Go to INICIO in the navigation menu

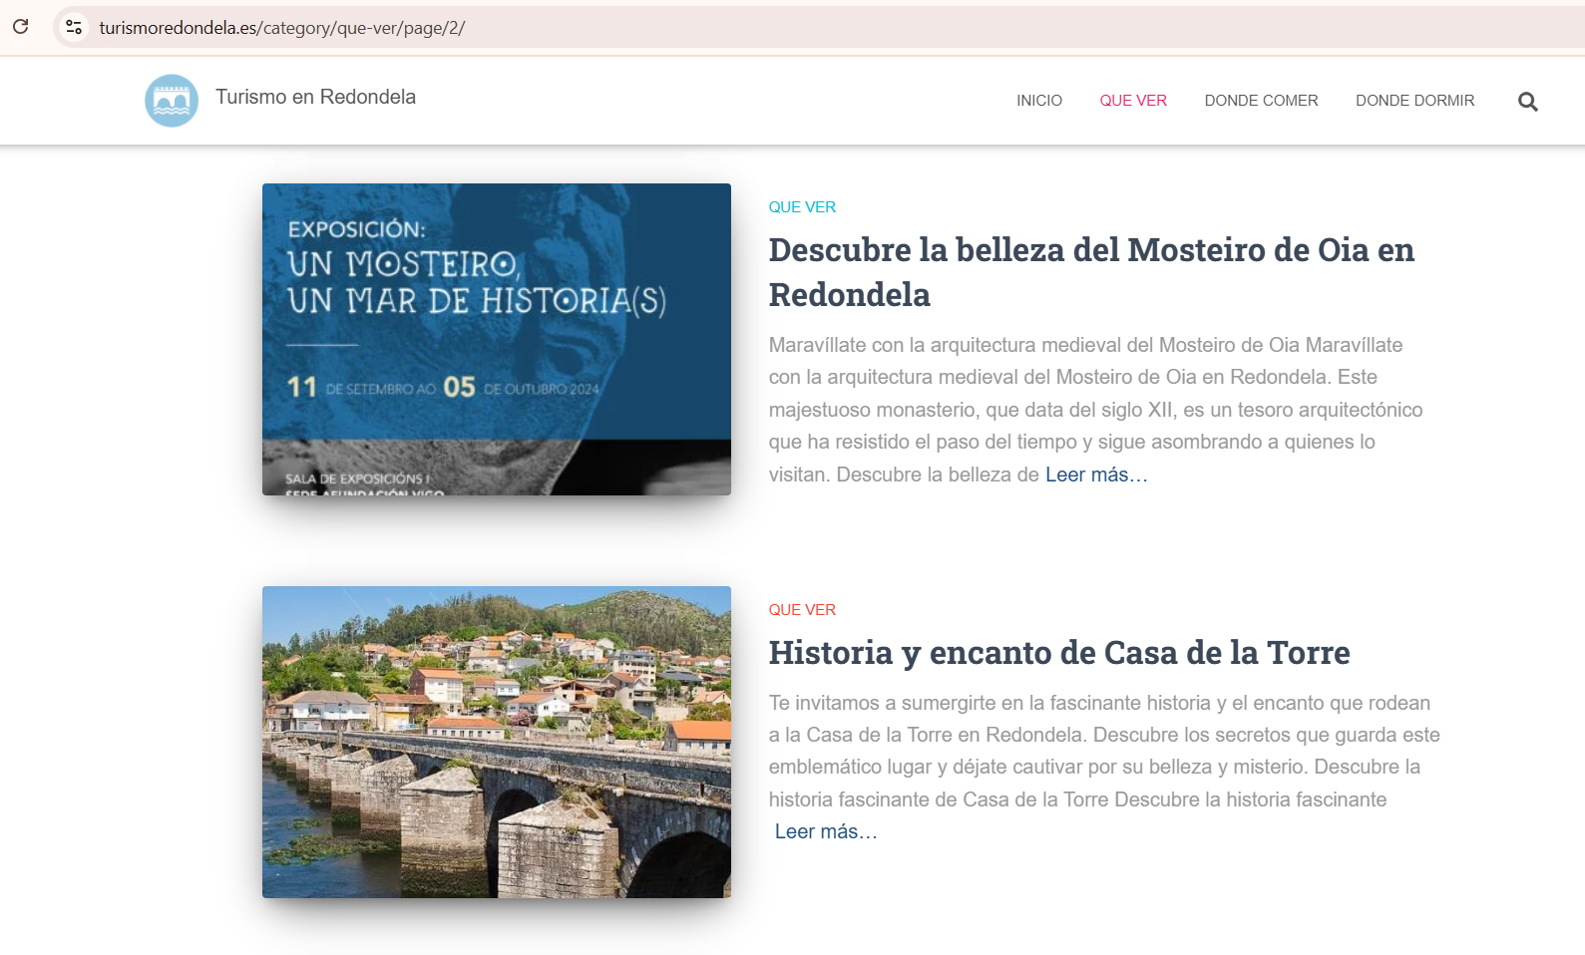pyautogui.click(x=1038, y=101)
